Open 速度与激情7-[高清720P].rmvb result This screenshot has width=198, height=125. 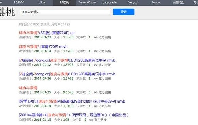[43, 47]
